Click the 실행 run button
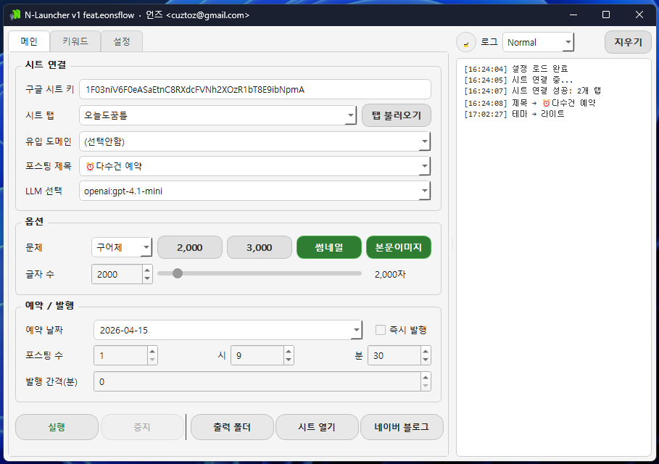 pos(57,427)
